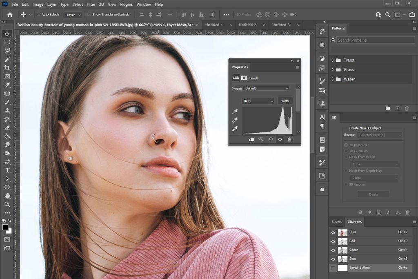Click the Auto button in Levels
Viewport: 418px width, 279px height.
tap(285, 100)
